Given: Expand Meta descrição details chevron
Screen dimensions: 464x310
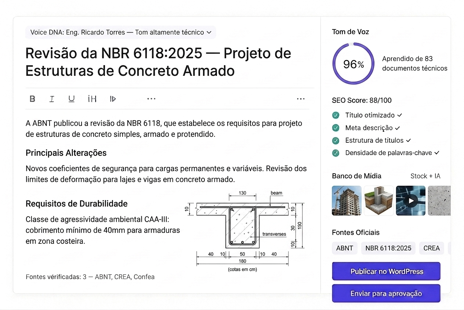Looking at the screenshot, I should coord(398,128).
